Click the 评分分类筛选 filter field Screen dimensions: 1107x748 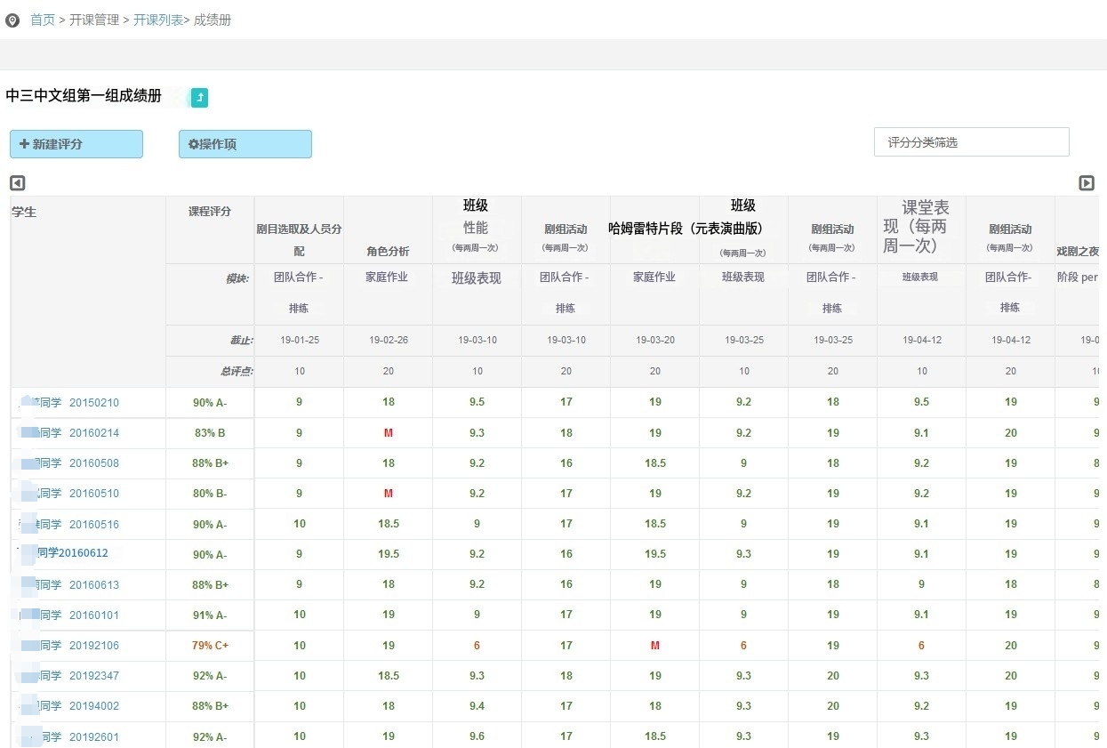(971, 142)
